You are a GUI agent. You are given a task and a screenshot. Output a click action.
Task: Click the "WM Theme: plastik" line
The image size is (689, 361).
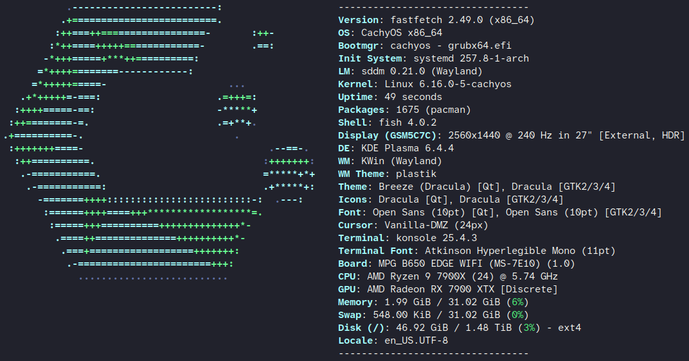[x=387, y=174]
